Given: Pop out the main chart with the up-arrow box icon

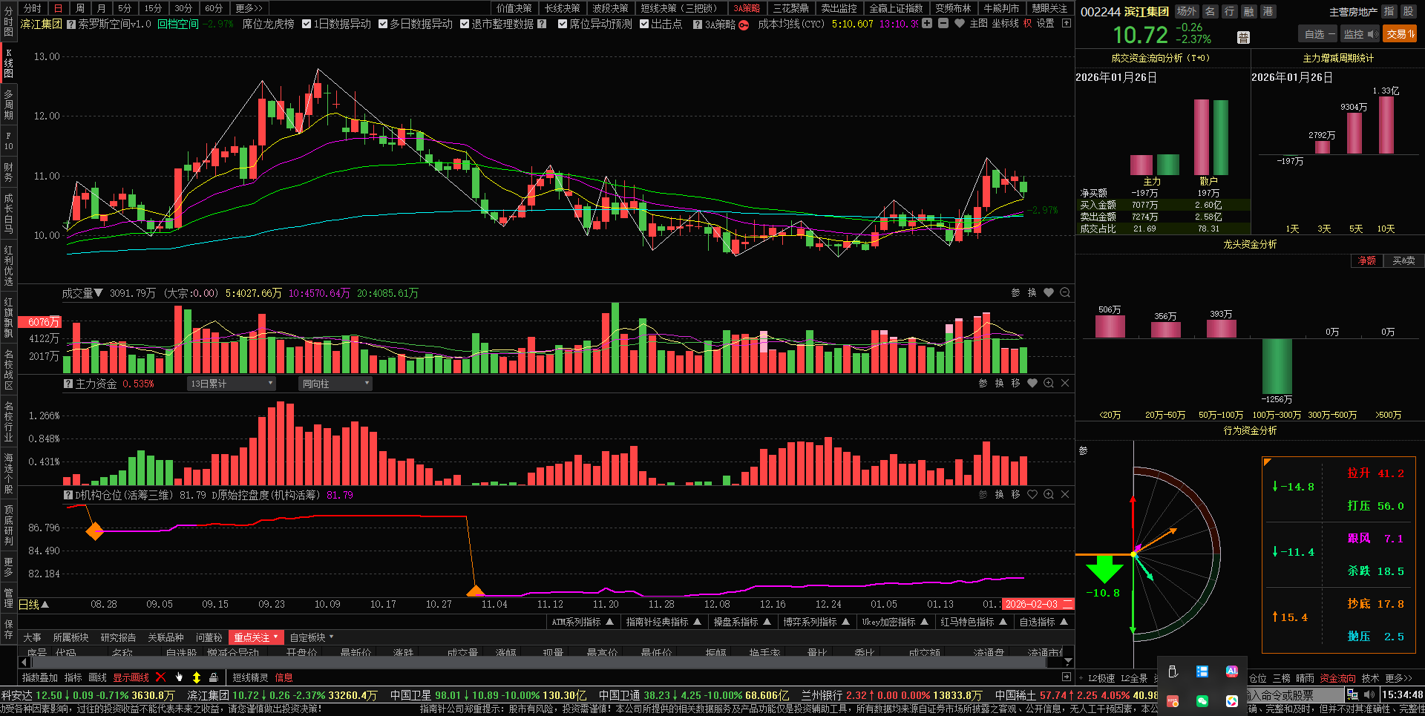Looking at the screenshot, I should click(x=1067, y=24).
